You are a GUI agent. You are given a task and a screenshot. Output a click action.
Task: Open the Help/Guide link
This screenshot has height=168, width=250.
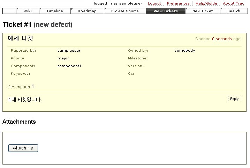pos(206,3)
